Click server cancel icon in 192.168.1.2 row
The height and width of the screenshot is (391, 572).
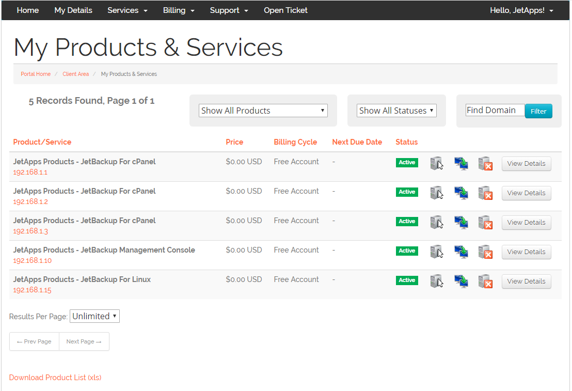486,193
